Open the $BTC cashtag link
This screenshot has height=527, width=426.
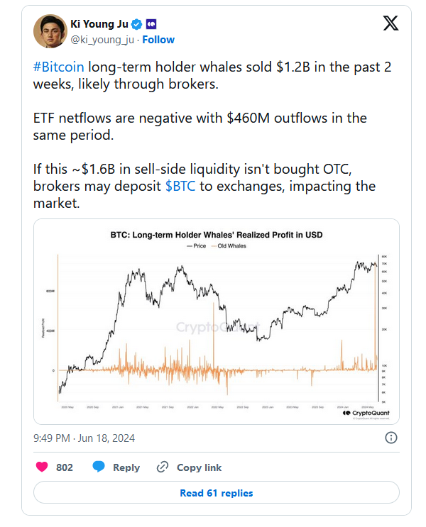pos(181,186)
